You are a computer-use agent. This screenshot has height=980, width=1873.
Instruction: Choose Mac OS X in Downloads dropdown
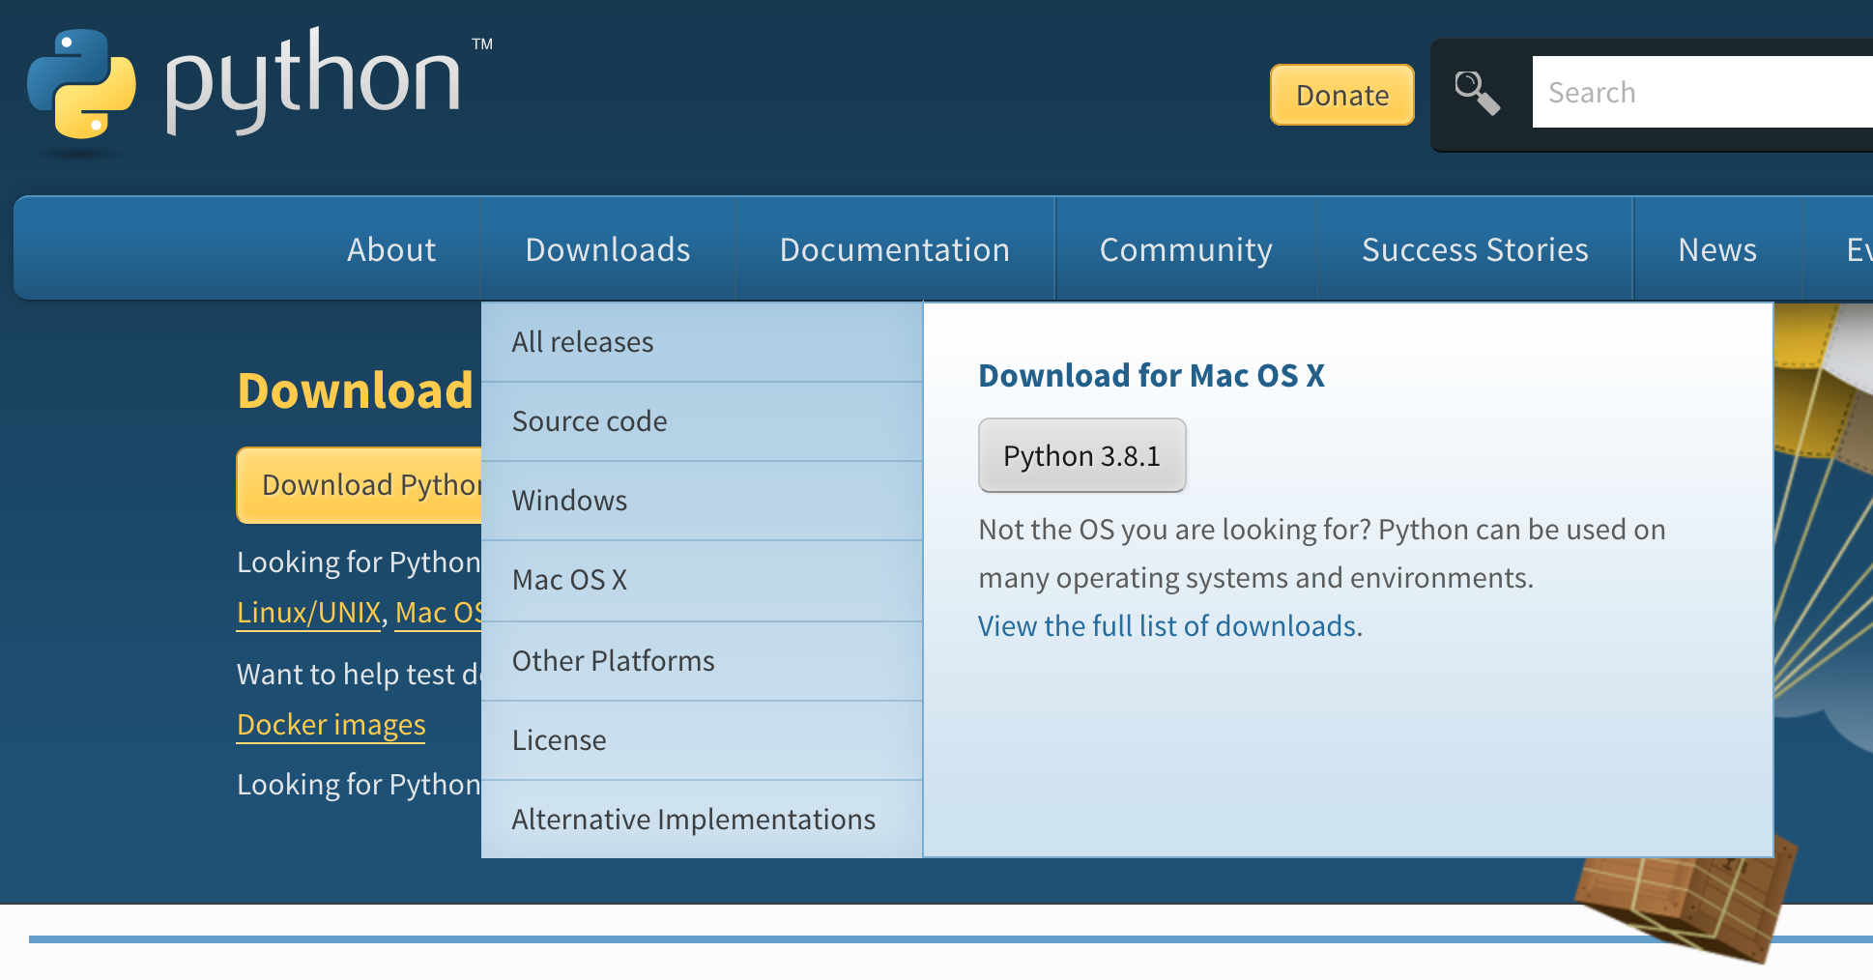pyautogui.click(x=702, y=580)
